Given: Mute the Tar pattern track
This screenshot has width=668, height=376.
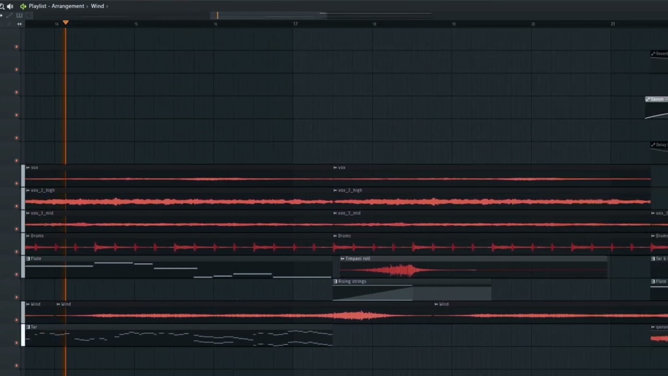Looking at the screenshot, I should click(x=16, y=343).
